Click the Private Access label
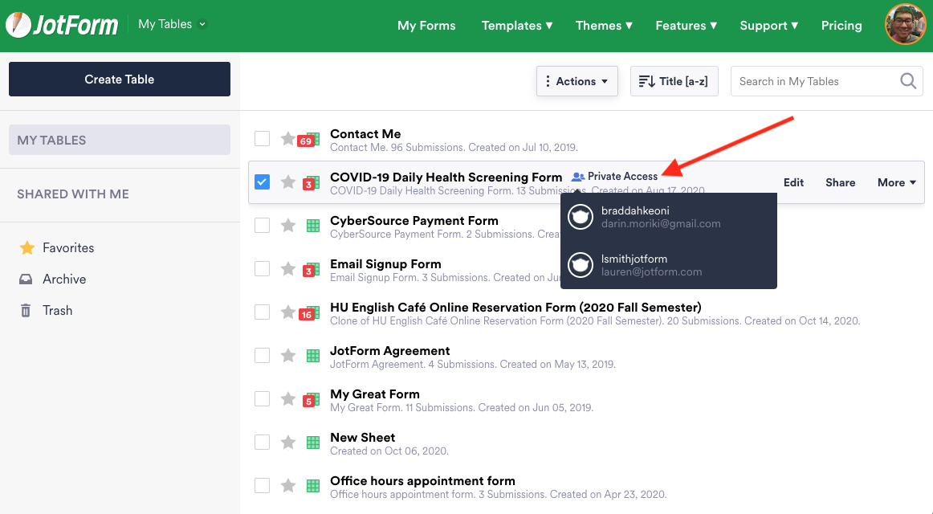The image size is (933, 514). tap(622, 177)
